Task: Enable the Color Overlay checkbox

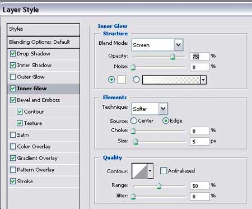Action: tap(13, 146)
